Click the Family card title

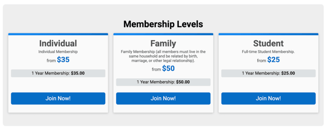tap(163, 44)
